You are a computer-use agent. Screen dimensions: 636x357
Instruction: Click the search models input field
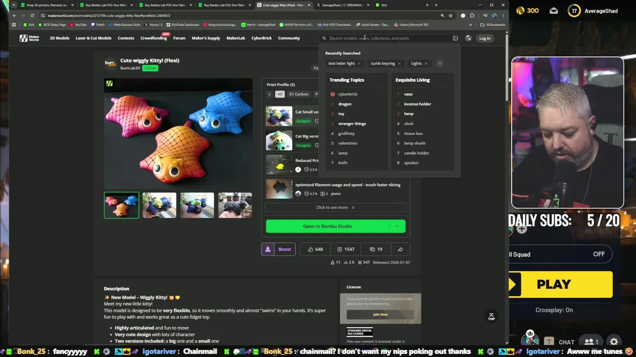coord(389,38)
